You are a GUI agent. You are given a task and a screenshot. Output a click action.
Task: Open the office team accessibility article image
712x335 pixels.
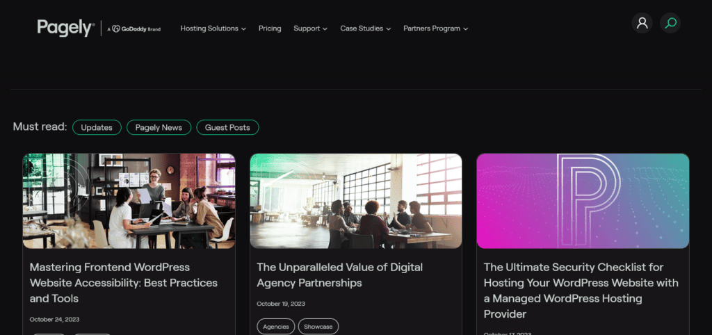point(129,201)
